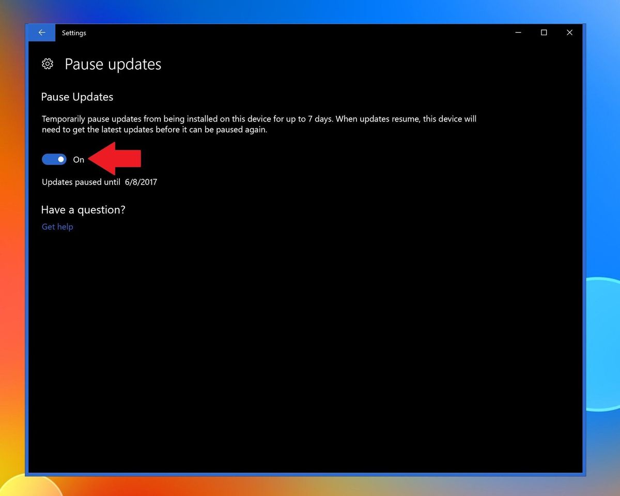Click the red arrow pointing at the toggle

(x=114, y=158)
